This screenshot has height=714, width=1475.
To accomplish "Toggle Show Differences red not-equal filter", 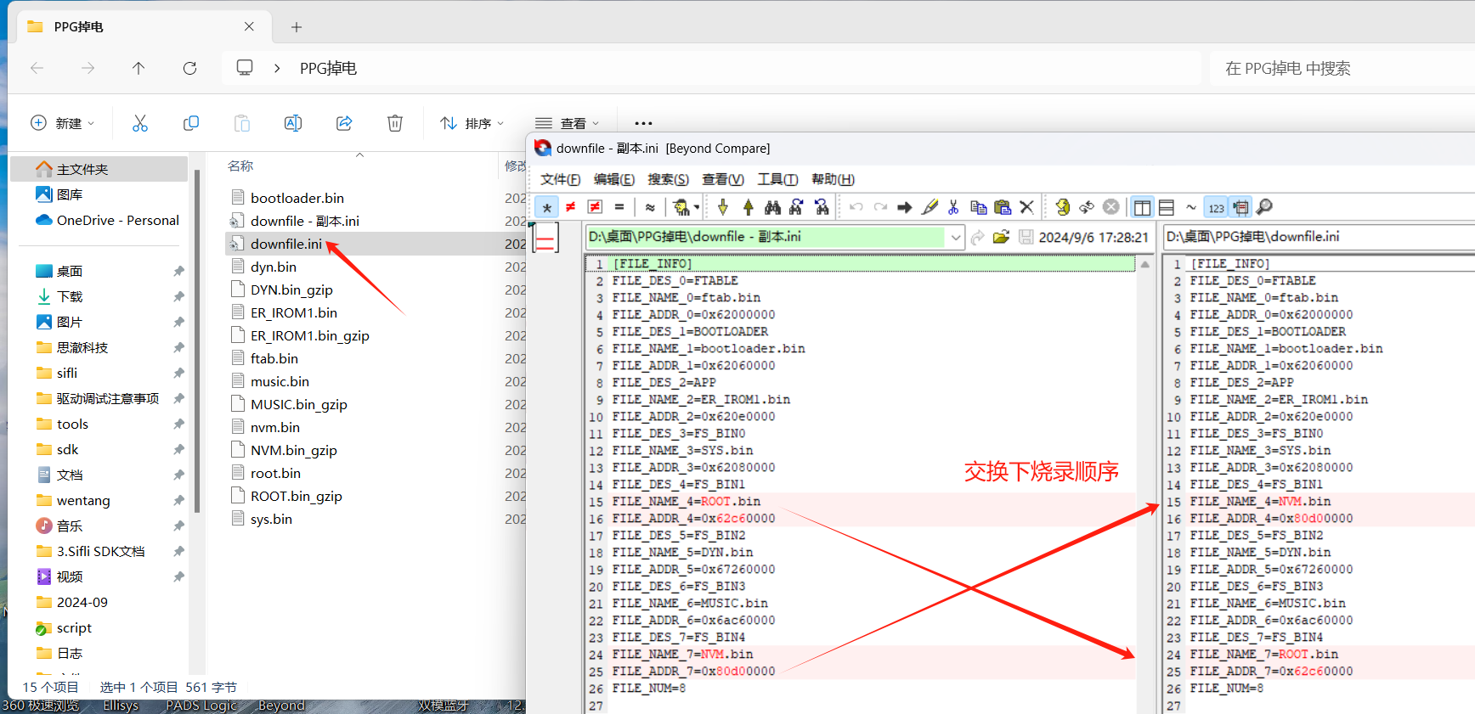I will coord(571,207).
